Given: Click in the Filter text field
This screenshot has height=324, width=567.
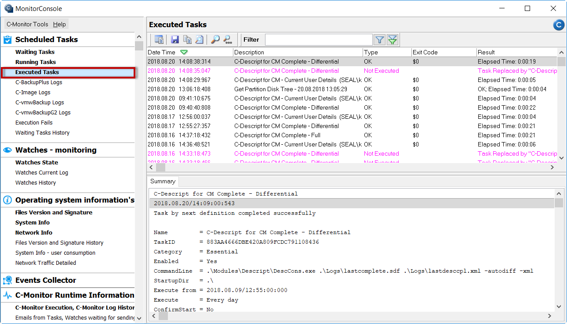Looking at the screenshot, I should click(x=319, y=40).
